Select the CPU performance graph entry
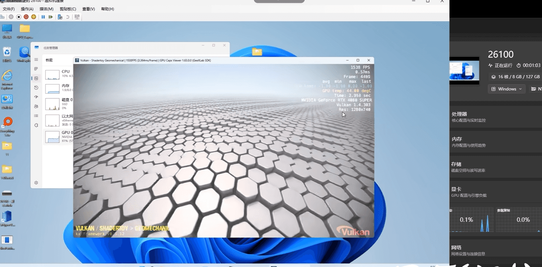This screenshot has width=542, height=267. [59, 74]
